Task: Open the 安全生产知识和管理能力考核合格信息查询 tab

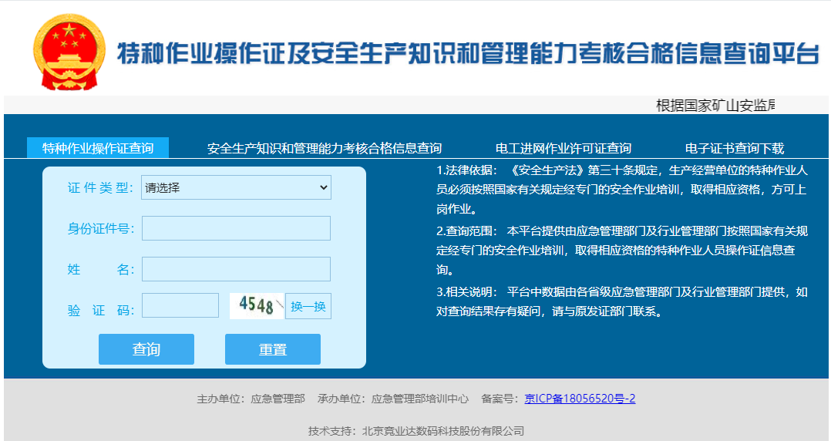Action: [x=325, y=148]
